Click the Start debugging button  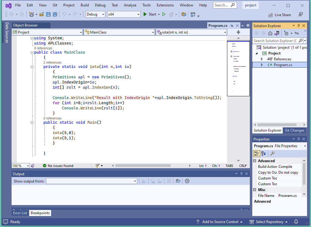point(150,14)
